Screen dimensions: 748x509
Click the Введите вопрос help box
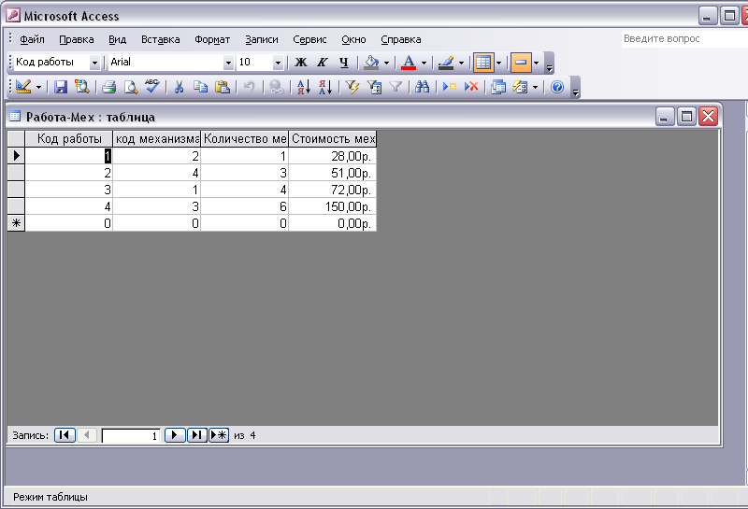pyautogui.click(x=684, y=39)
